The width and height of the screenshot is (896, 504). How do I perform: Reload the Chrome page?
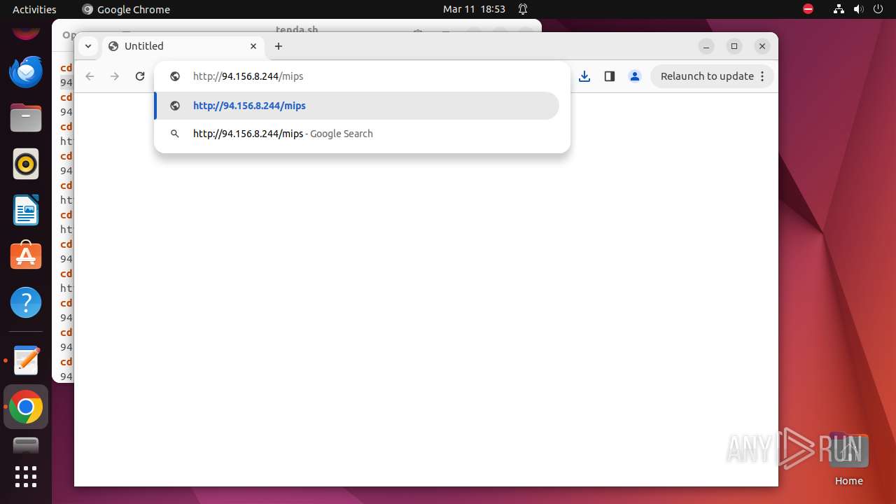point(140,76)
